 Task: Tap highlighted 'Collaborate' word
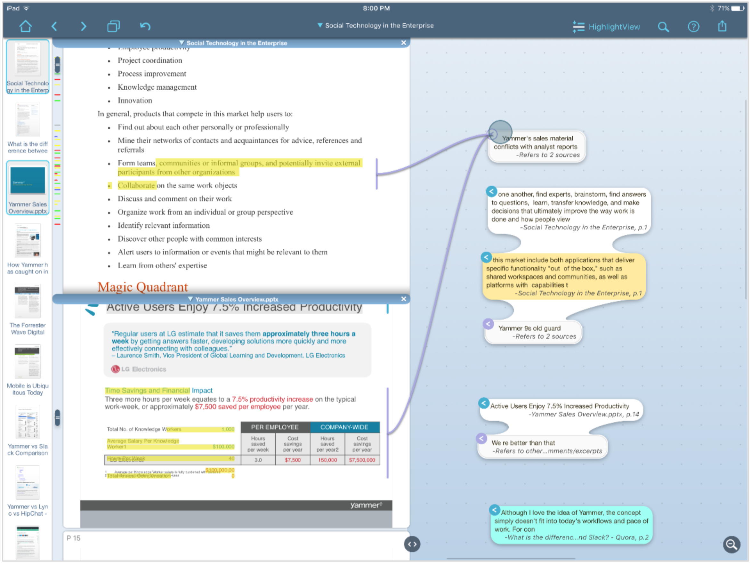136,186
